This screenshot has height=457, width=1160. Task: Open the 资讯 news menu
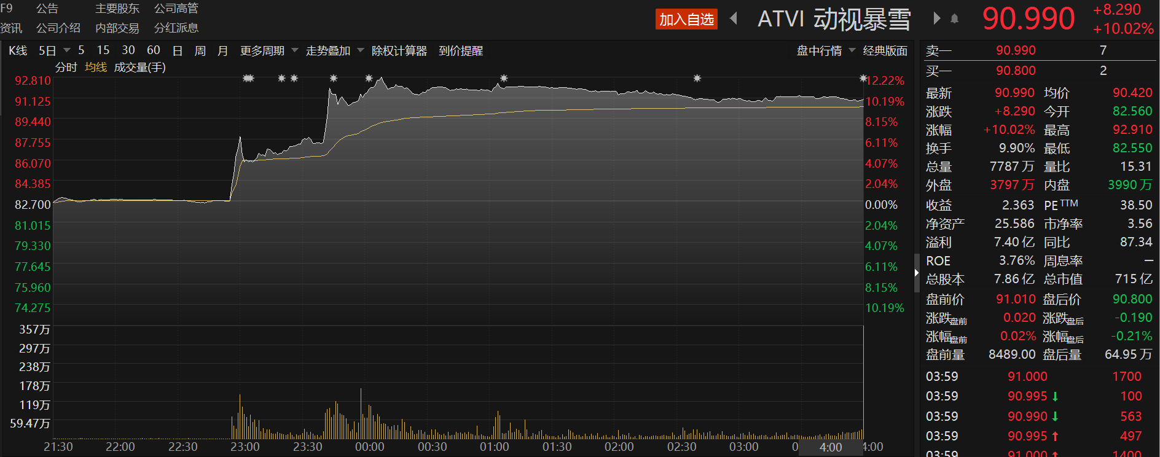11,28
